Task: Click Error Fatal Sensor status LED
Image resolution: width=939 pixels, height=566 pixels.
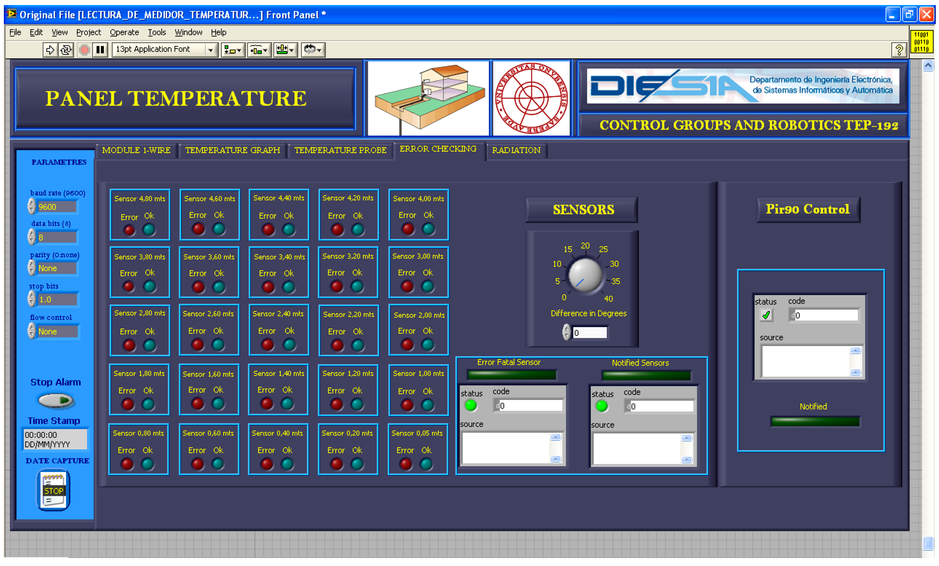Action: coord(471,405)
